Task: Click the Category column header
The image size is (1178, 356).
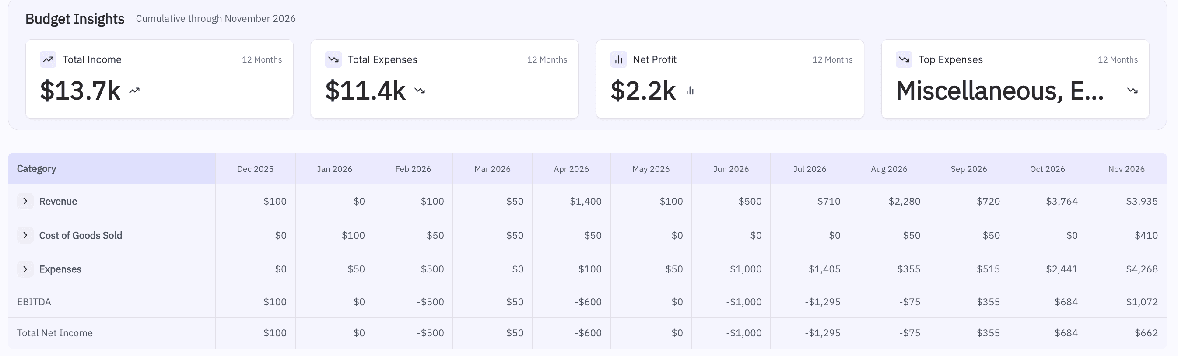Action: 37,169
